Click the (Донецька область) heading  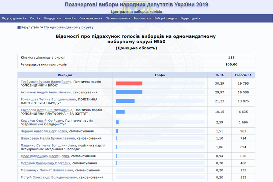click(x=136, y=48)
